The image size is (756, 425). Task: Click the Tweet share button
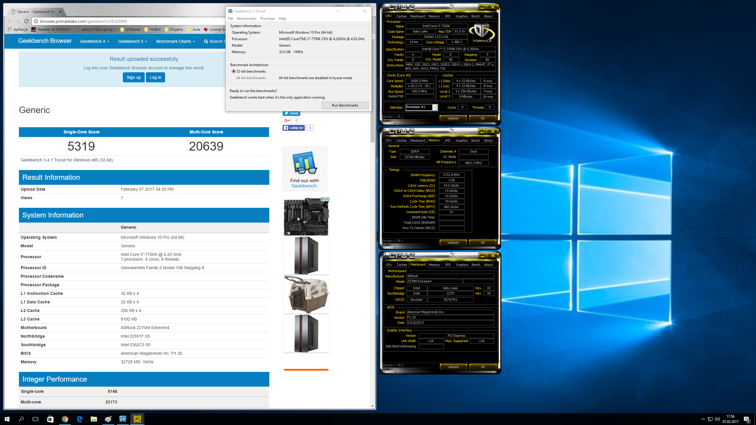[x=291, y=113]
